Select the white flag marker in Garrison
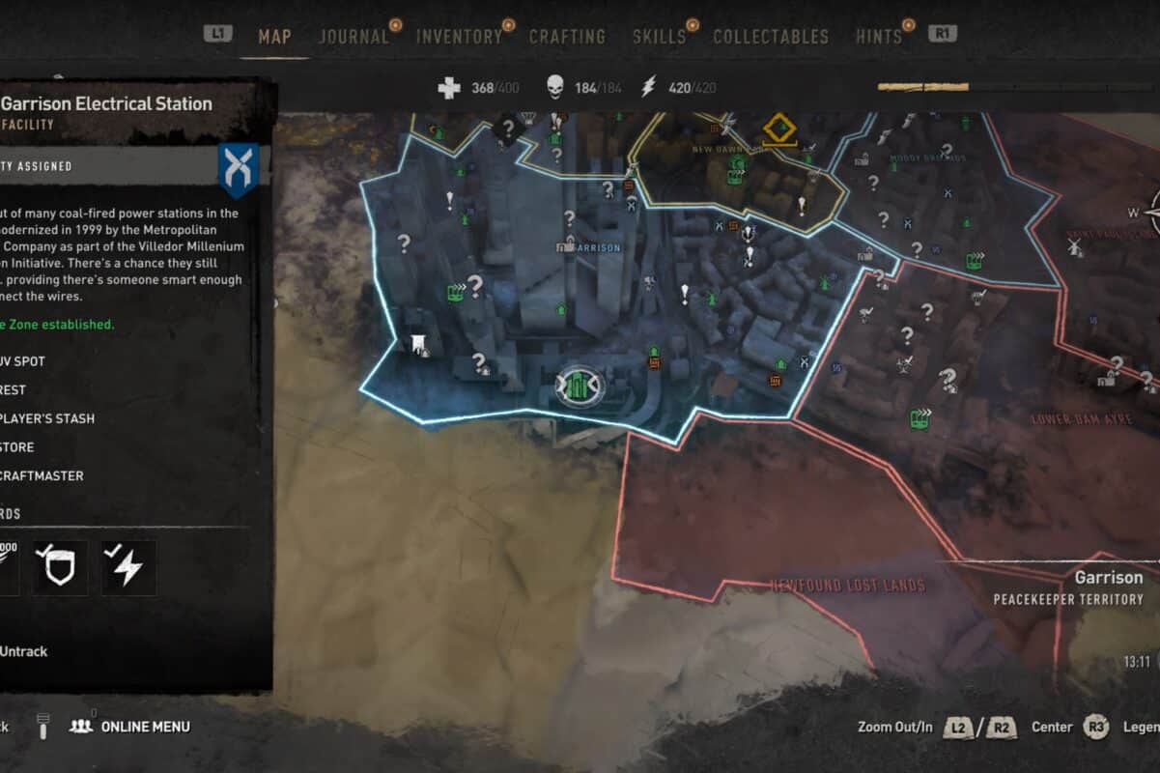 [x=418, y=343]
